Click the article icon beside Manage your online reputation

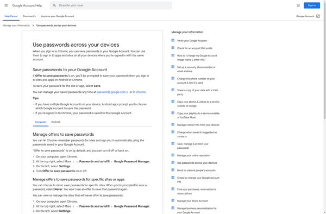pos(173,155)
